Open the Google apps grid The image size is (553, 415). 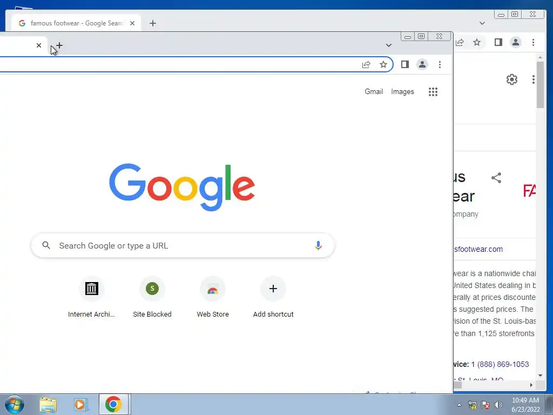[x=433, y=92]
